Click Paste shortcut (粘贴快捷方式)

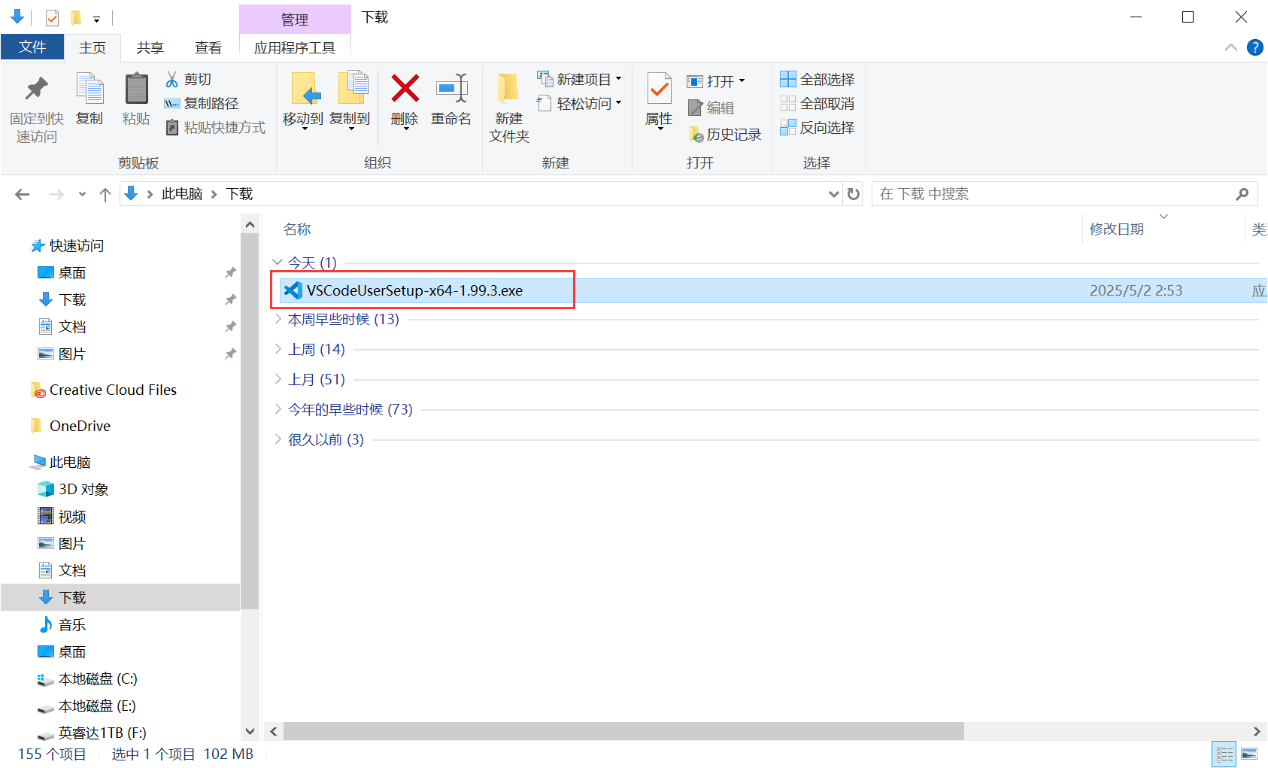[x=215, y=127]
